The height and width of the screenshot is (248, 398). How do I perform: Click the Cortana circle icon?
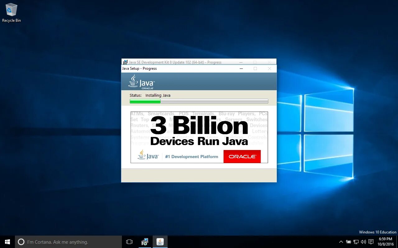21,242
